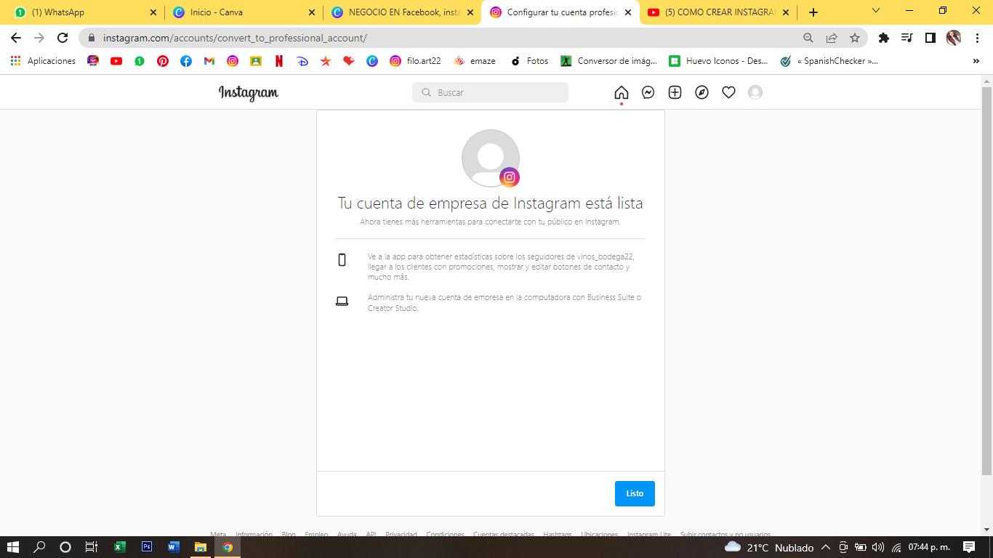Open the taskbar volume speaker control
The height and width of the screenshot is (558, 993).
[x=878, y=547]
